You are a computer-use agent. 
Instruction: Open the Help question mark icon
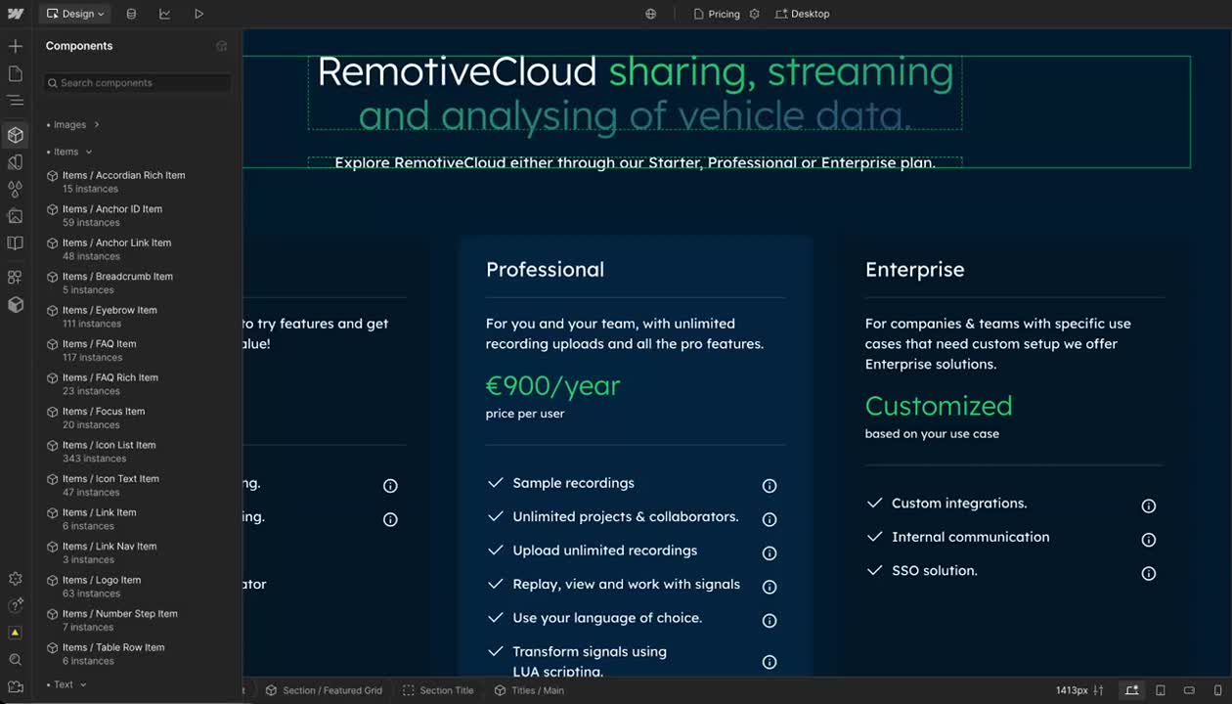pyautogui.click(x=15, y=606)
